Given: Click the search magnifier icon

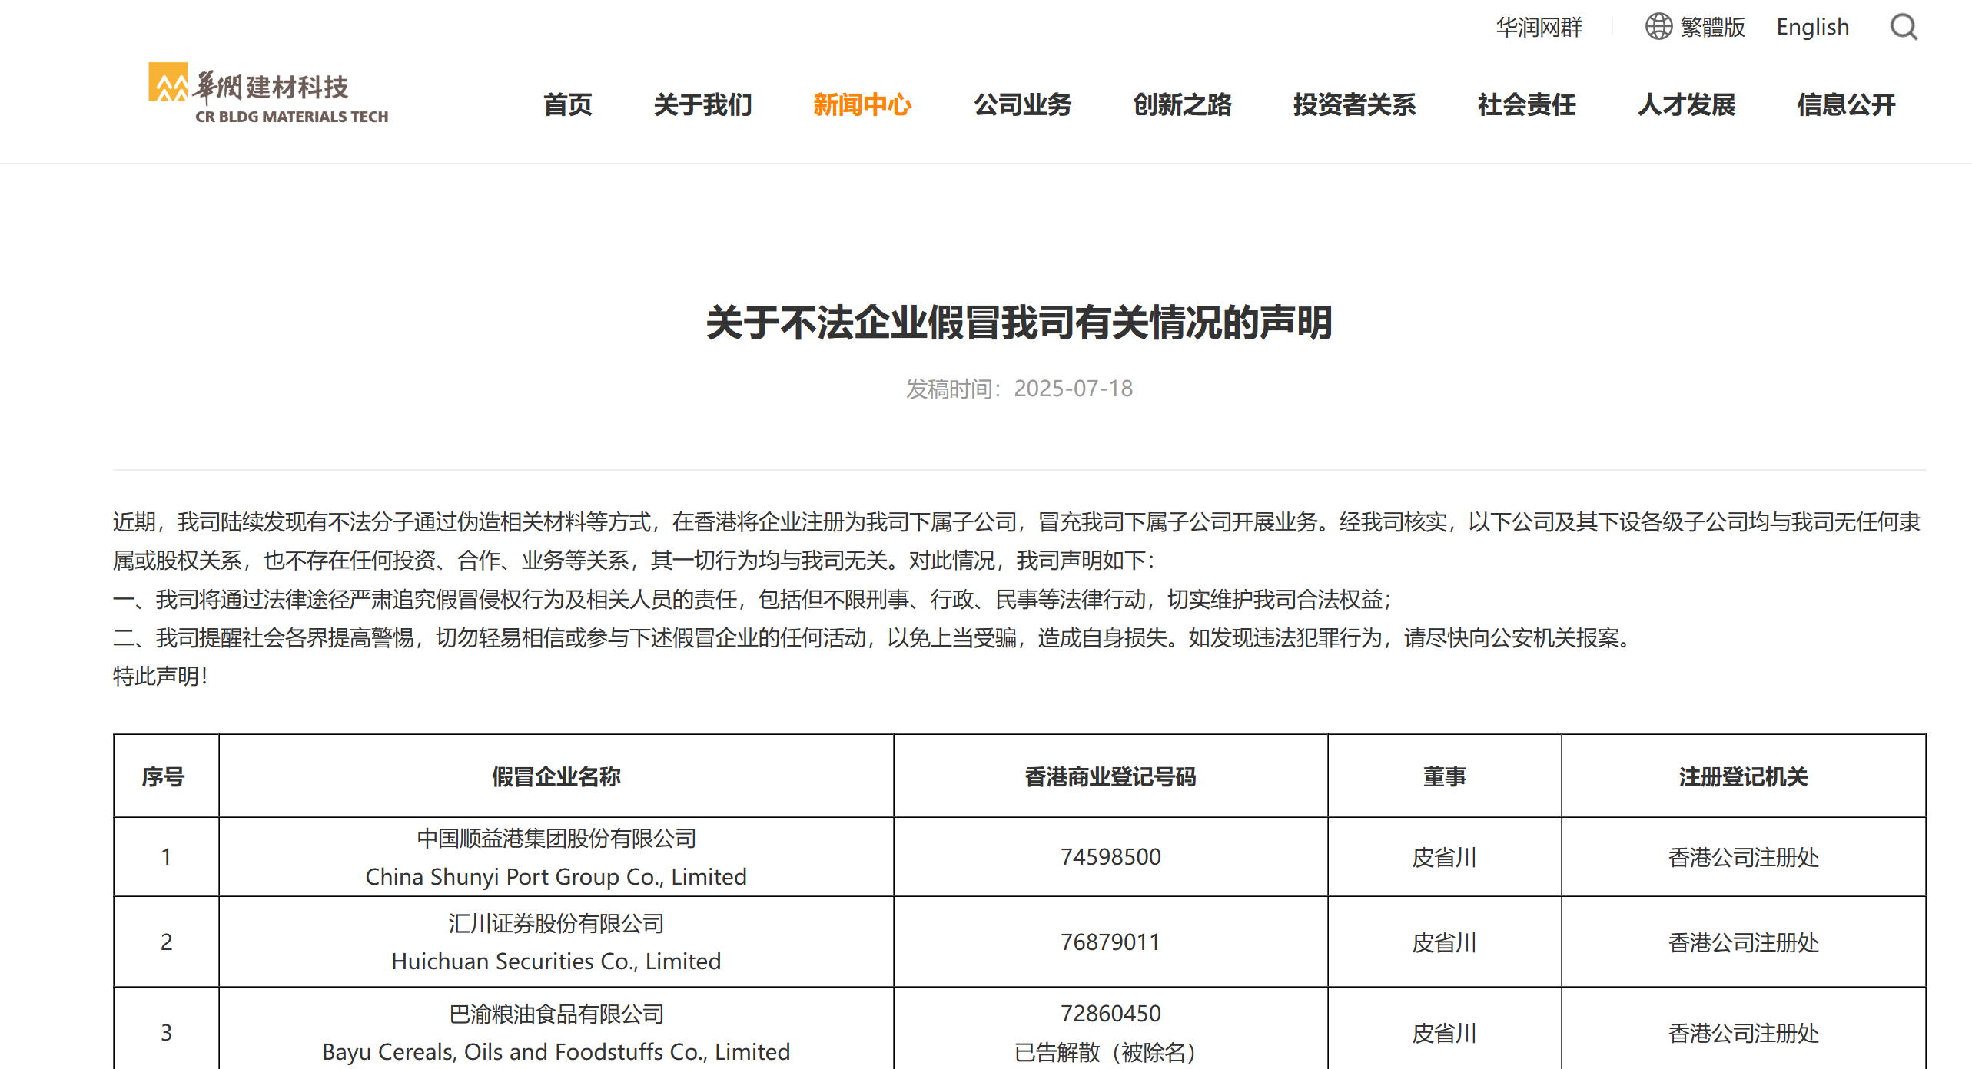Looking at the screenshot, I should 1904,28.
